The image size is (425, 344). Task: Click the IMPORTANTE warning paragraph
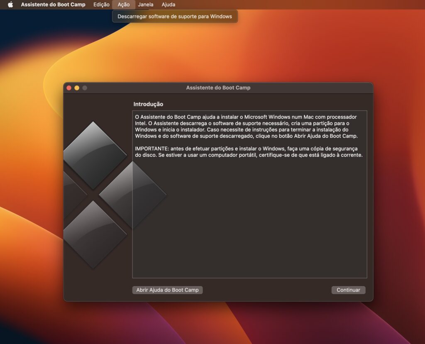coord(249,152)
